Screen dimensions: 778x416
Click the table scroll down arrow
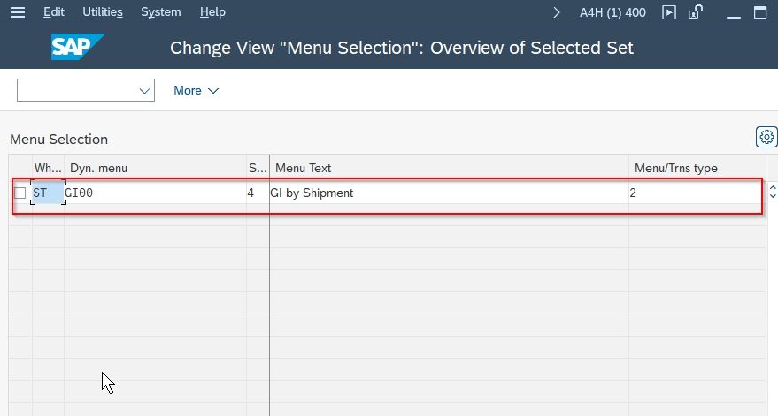(773, 196)
